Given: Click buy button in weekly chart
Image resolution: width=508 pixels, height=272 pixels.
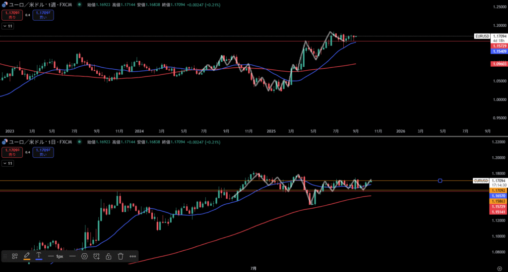Looking at the screenshot, I should pyautogui.click(x=43, y=15).
